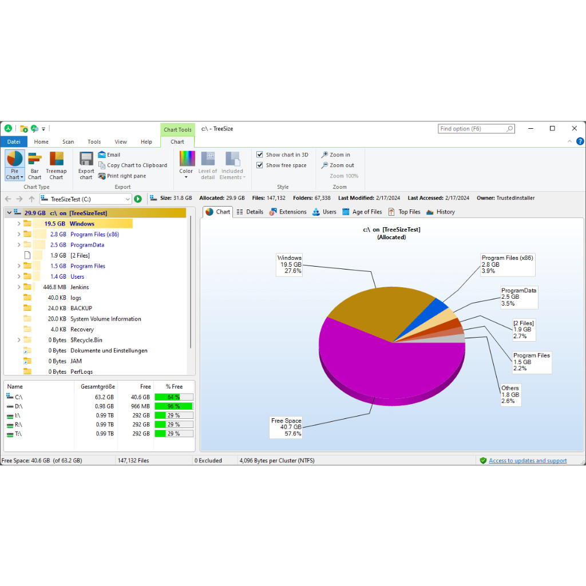Select the Treemap Chart icon

[x=56, y=160]
